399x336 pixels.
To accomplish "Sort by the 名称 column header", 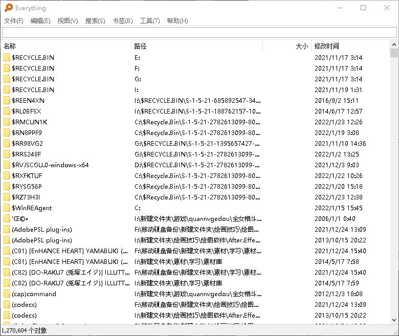I will (66, 46).
